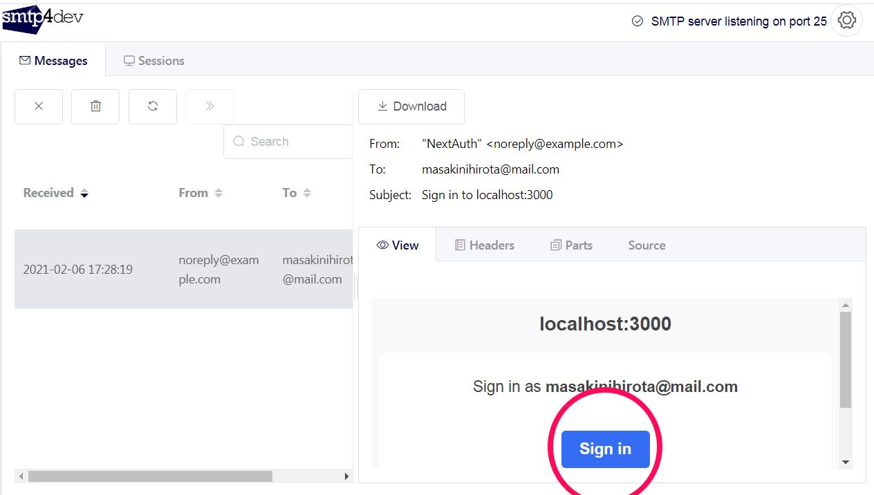Image resolution: width=874 pixels, height=495 pixels.
Task: Download the selected email
Action: [411, 106]
